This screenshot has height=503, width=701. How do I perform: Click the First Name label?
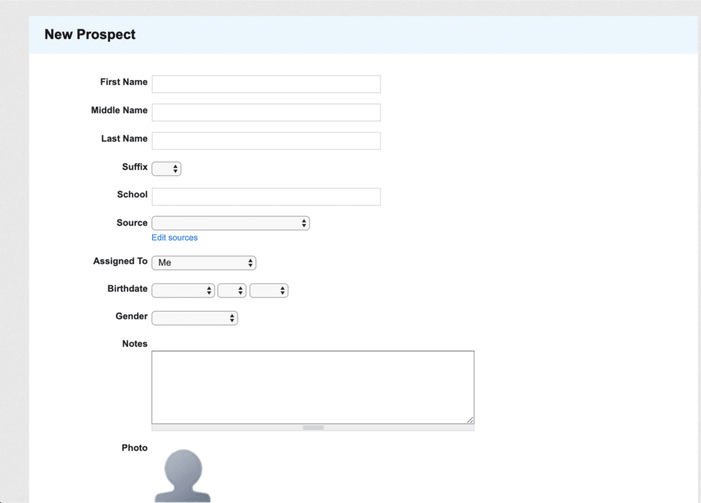point(124,82)
